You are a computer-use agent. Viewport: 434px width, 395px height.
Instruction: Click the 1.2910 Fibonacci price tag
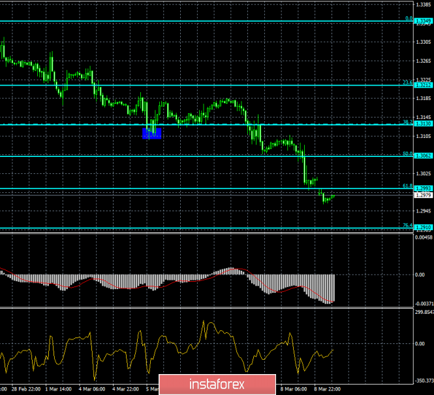(x=424, y=227)
